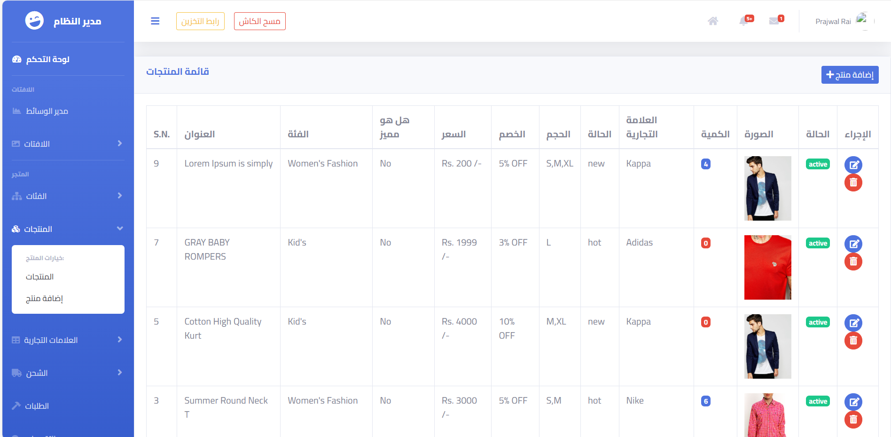This screenshot has width=891, height=437.
Task: Delete the Cotton High Quality Kurt product
Action: [853, 341]
